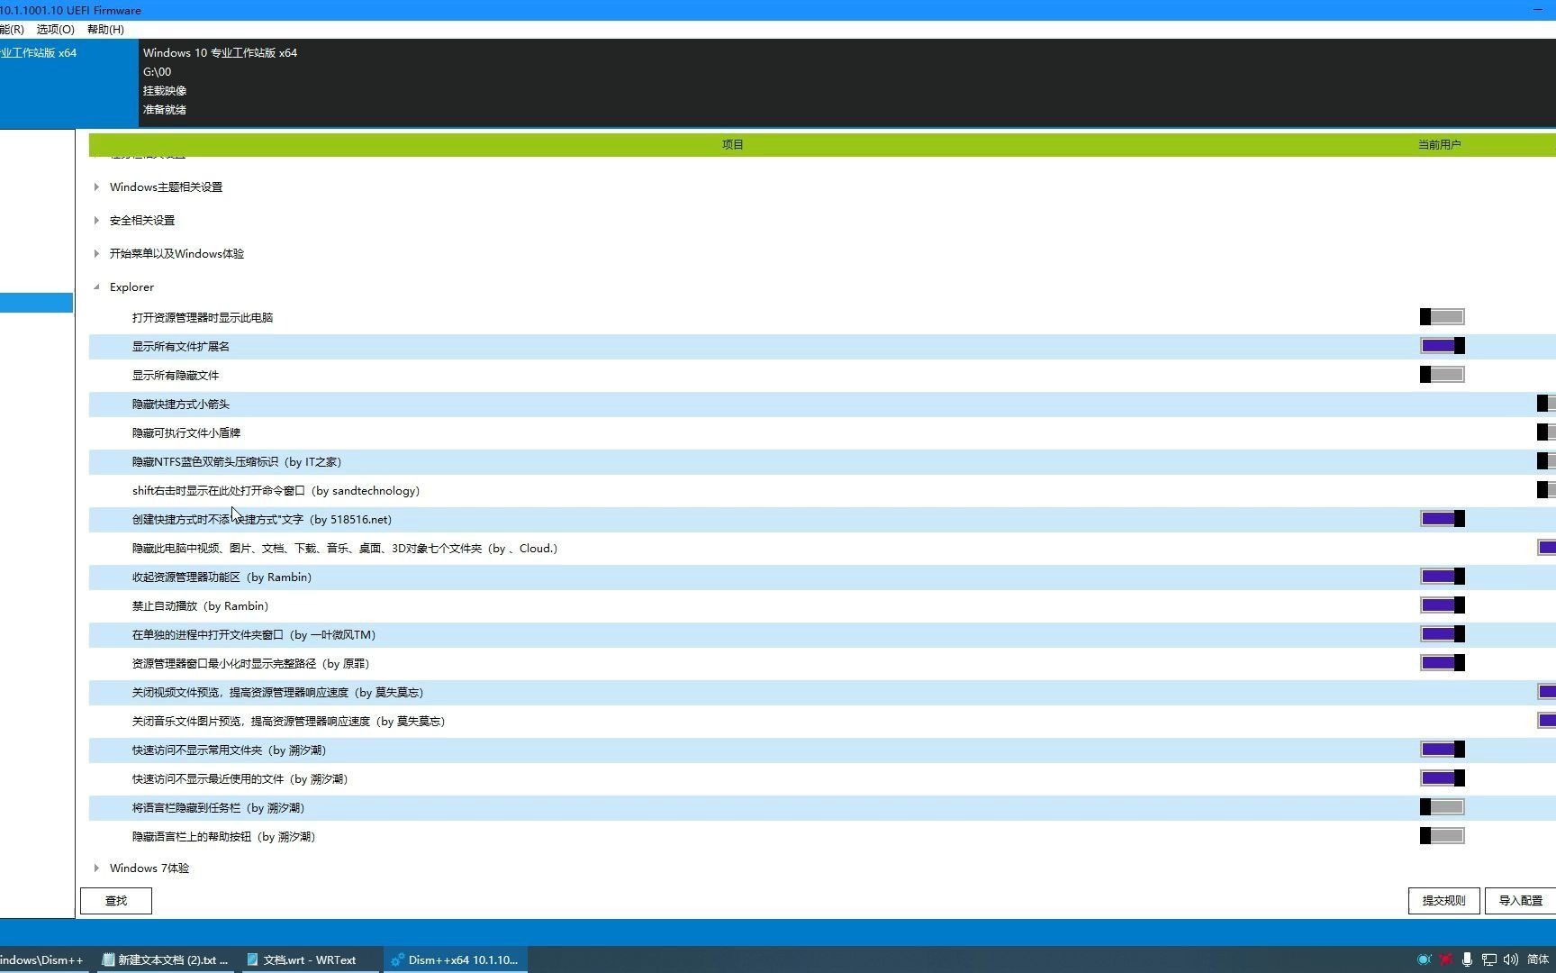Minimize the Dism++ window

pyautogui.click(x=1538, y=10)
